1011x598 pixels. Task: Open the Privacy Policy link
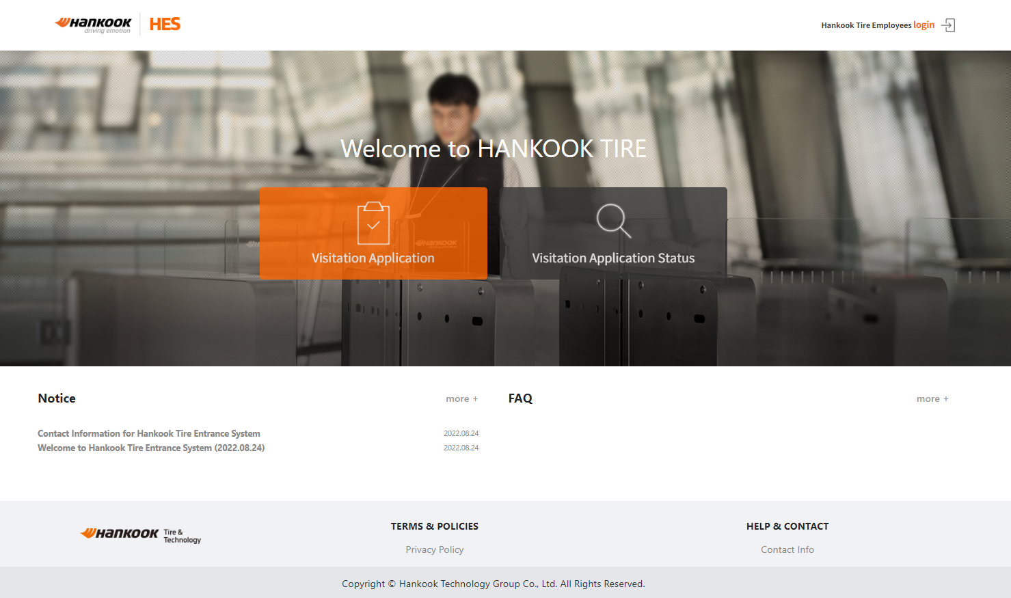point(435,549)
